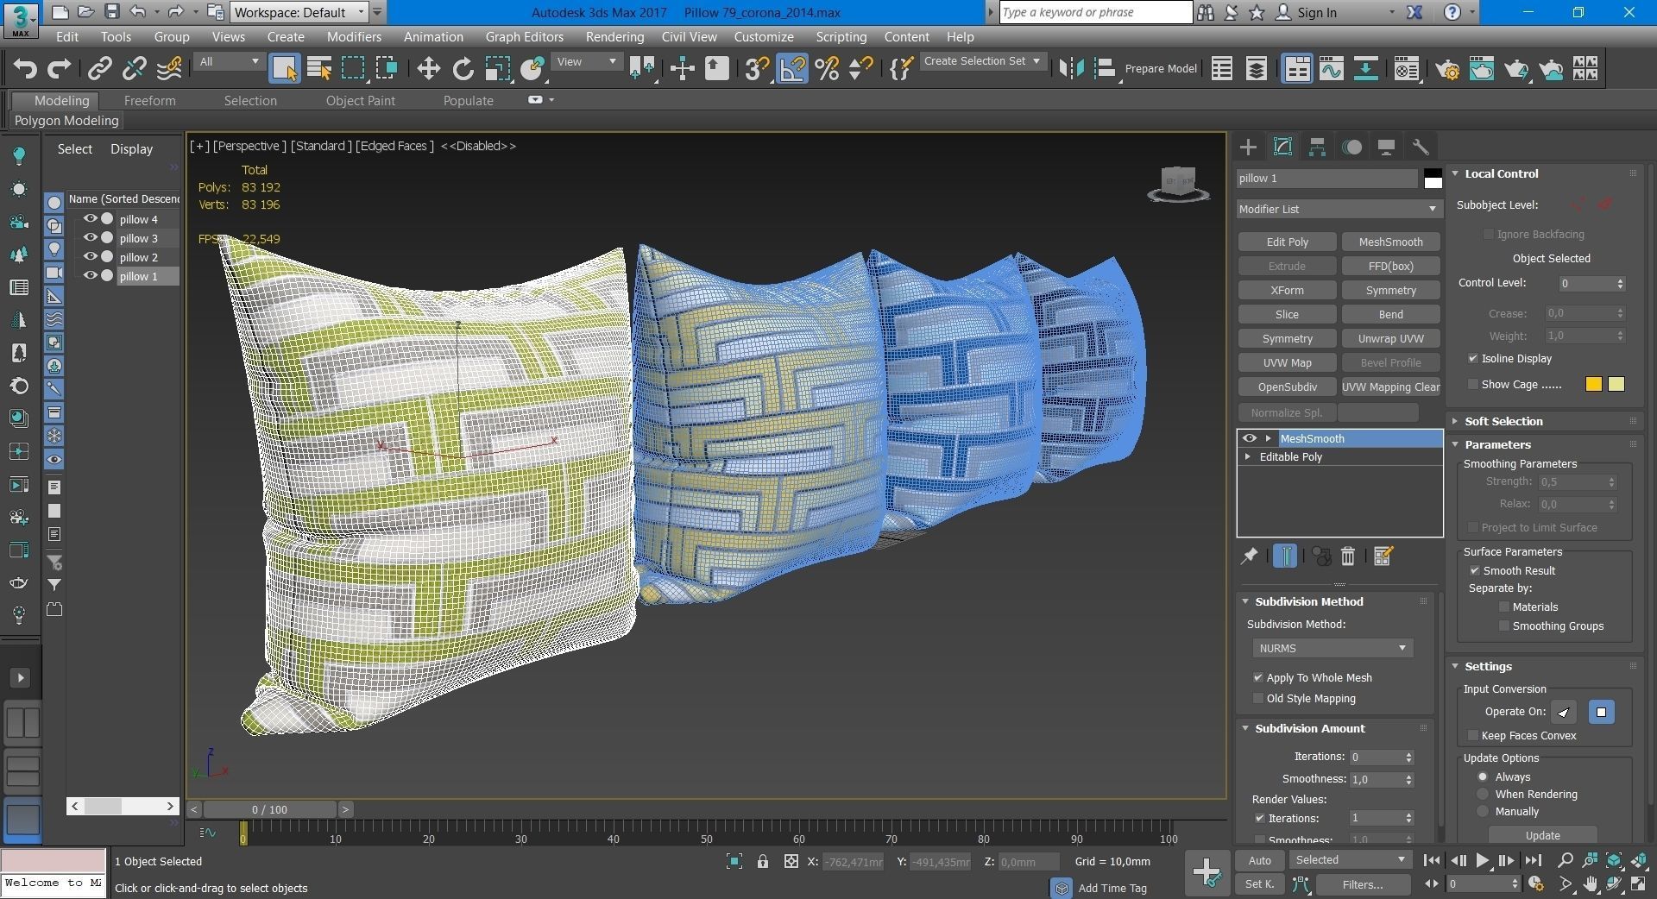Screen dimensions: 1657x899
Task: Enable Old Style Mapping checkbox
Action: pyautogui.click(x=1258, y=698)
